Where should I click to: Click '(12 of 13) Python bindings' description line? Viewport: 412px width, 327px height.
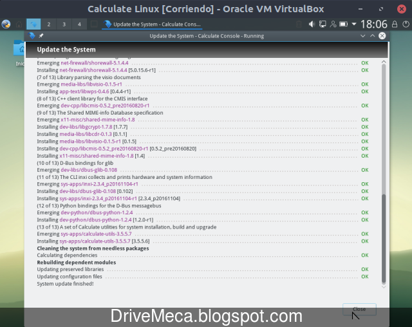click(99, 205)
